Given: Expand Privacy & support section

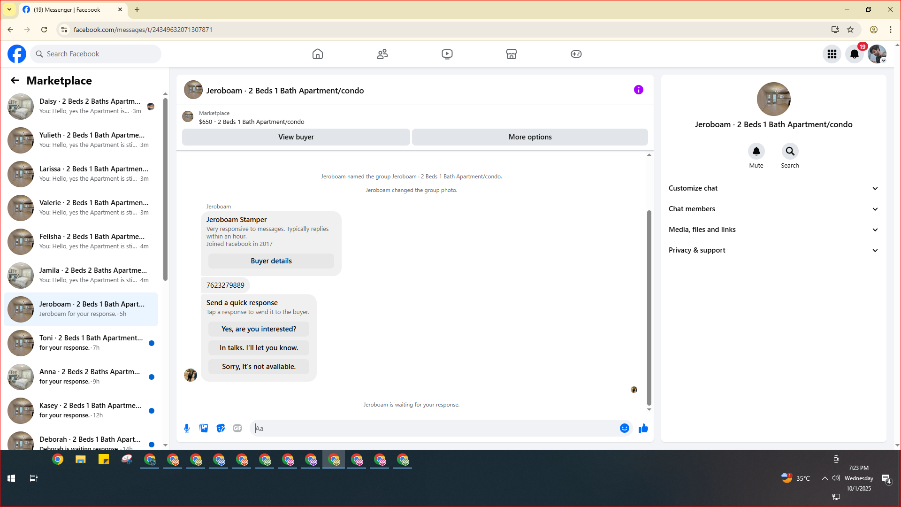Looking at the screenshot, I should (774, 250).
